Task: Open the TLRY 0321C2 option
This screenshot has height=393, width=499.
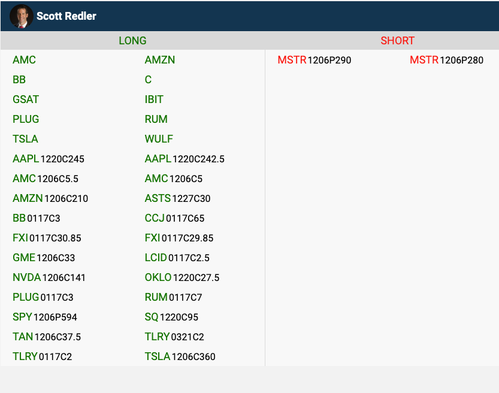Action: [174, 337]
